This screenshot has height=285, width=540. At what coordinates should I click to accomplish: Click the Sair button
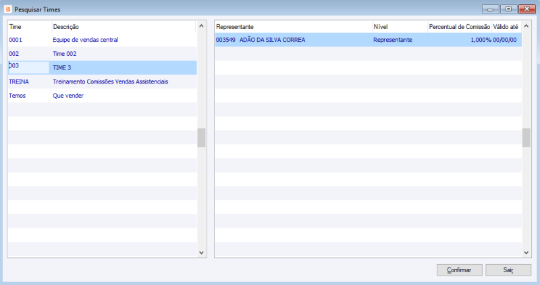(508, 270)
